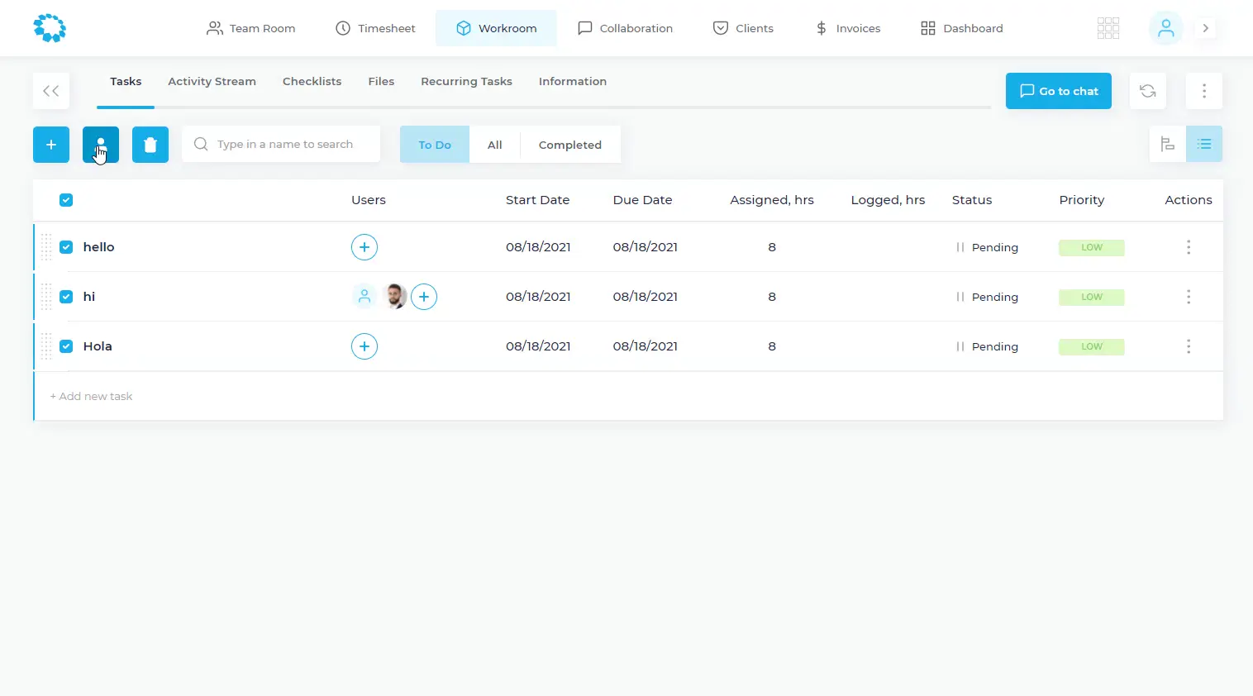1253x696 pixels.
Task: Open actions menu for the hi task
Action: tap(1188, 297)
